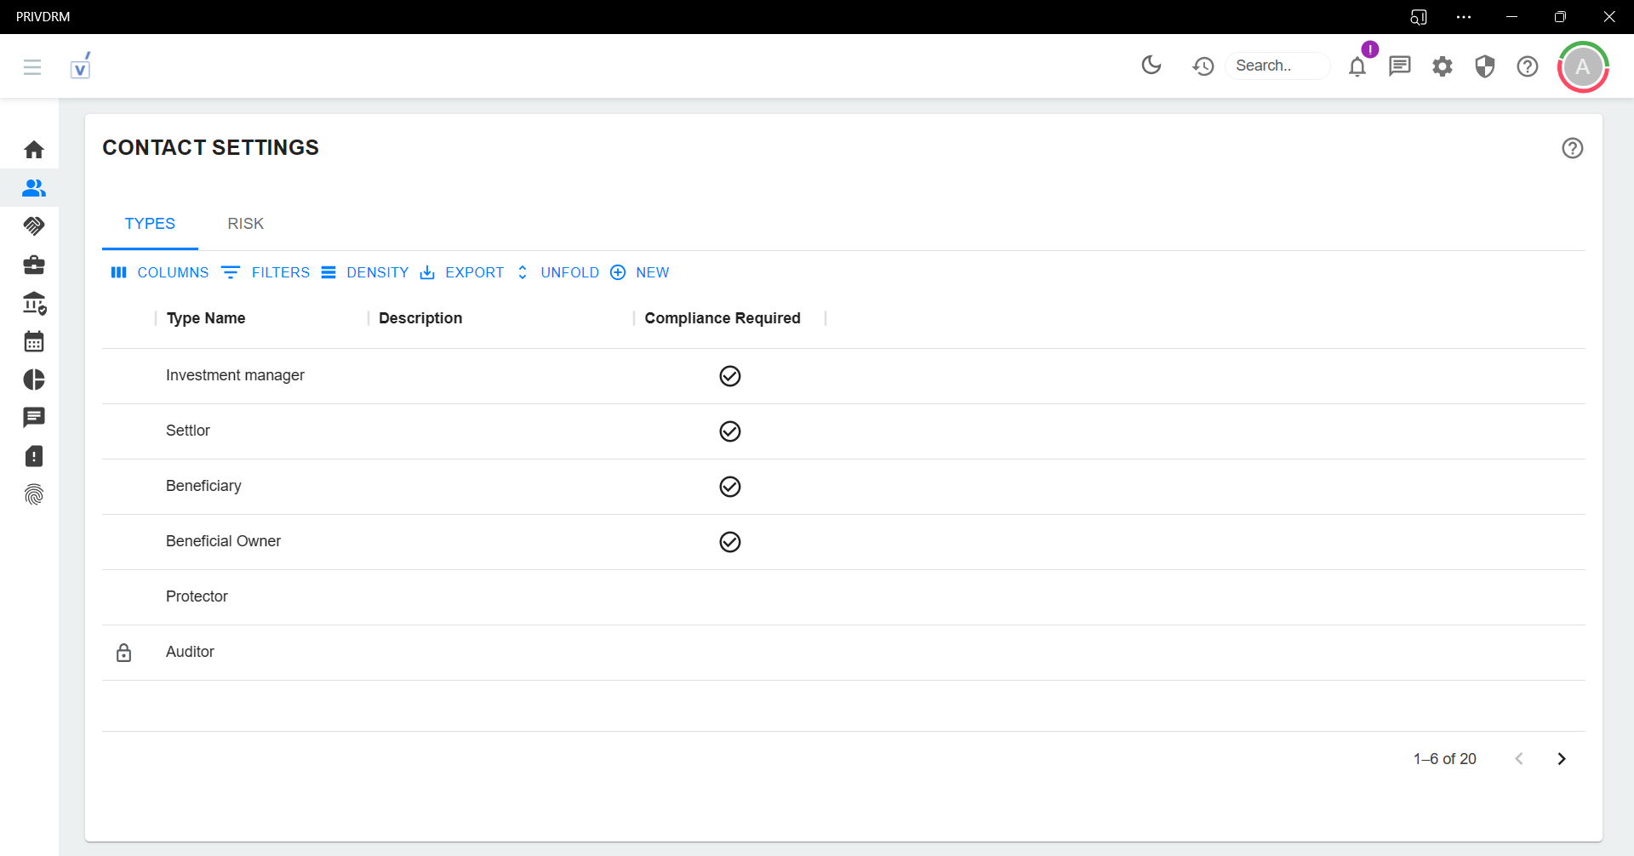The image size is (1634, 856).
Task: Toggle dark mode with moon icon
Action: (x=1151, y=66)
